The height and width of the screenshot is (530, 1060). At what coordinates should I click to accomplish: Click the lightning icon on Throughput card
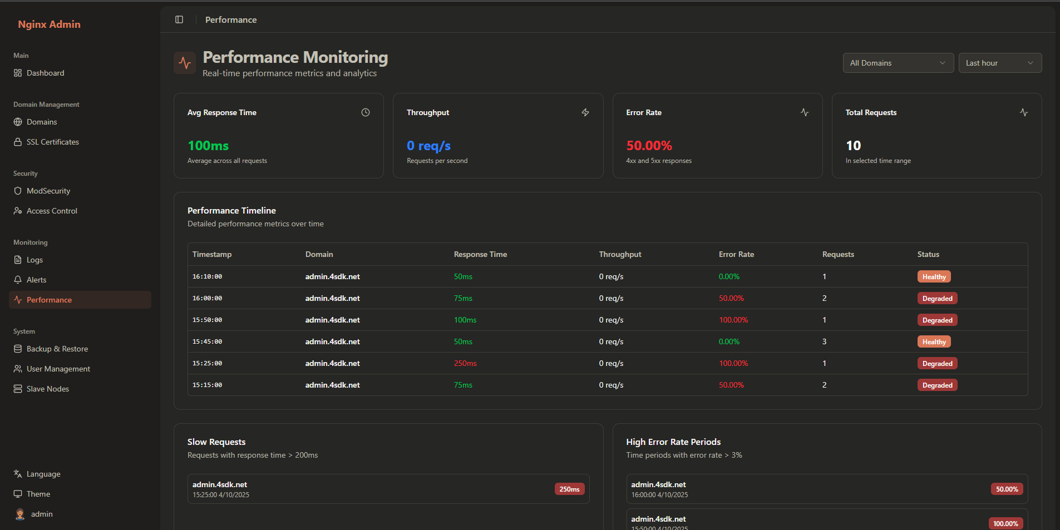(x=585, y=112)
